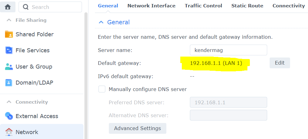This screenshot has width=308, height=139.
Task: Open the Traffic Control tab
Action: [203, 6]
